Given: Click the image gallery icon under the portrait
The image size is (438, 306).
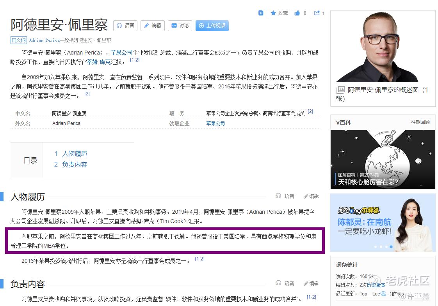Looking at the screenshot, I should (x=340, y=90).
